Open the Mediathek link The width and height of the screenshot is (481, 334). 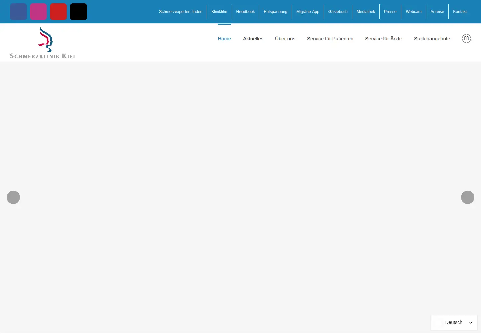[x=366, y=12]
